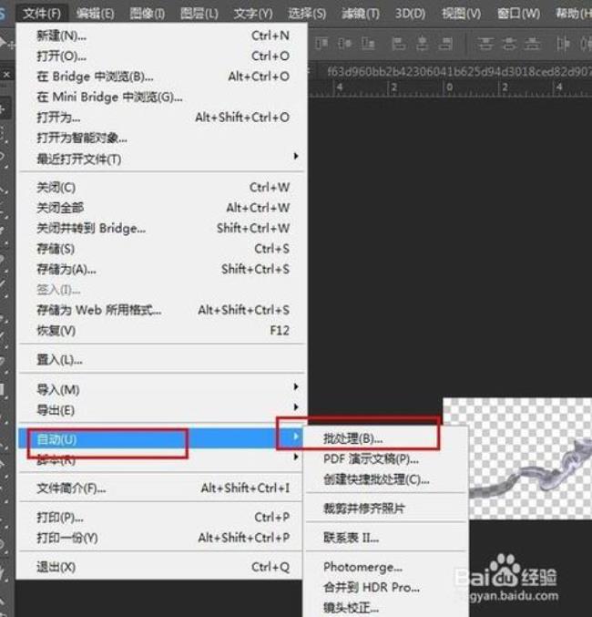Expand the 导入(M) submenu
The width and height of the screenshot is (592, 617).
[162, 389]
